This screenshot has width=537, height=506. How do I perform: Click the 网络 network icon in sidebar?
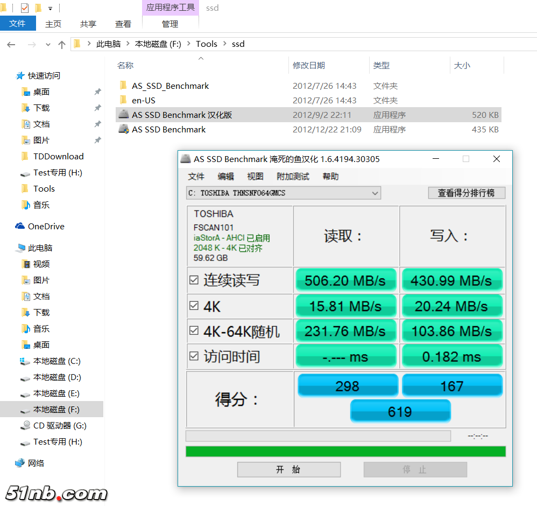[20, 463]
